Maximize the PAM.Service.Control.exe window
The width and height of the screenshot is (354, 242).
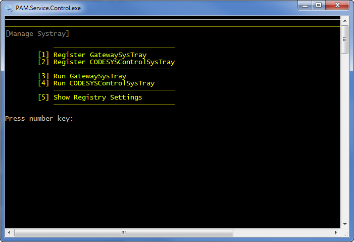click(x=319, y=6)
